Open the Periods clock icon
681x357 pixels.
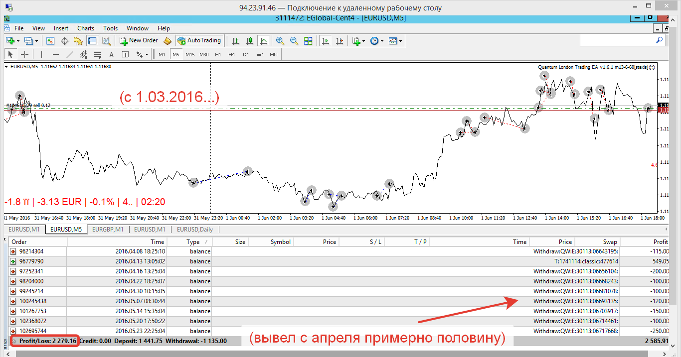(x=374, y=40)
